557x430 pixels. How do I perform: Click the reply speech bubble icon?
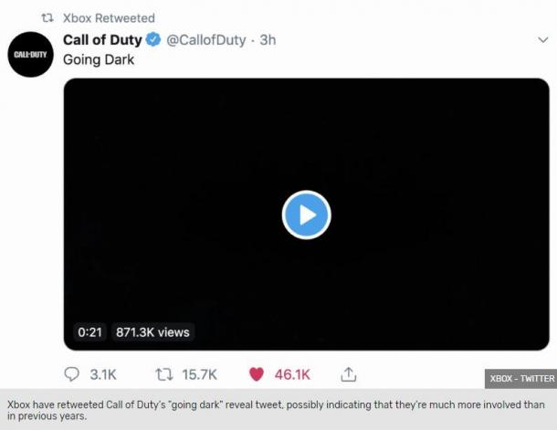71,374
